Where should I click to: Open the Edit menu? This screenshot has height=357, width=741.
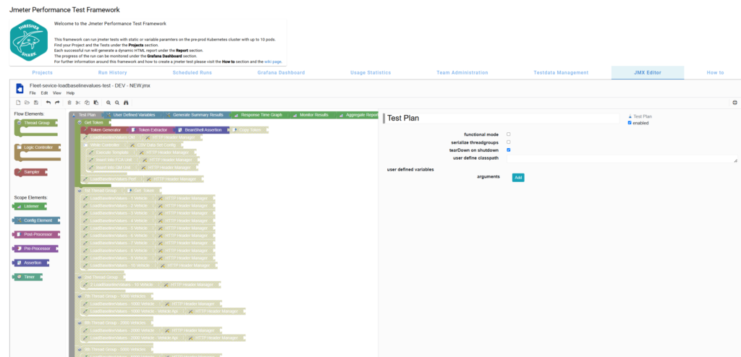(x=44, y=93)
